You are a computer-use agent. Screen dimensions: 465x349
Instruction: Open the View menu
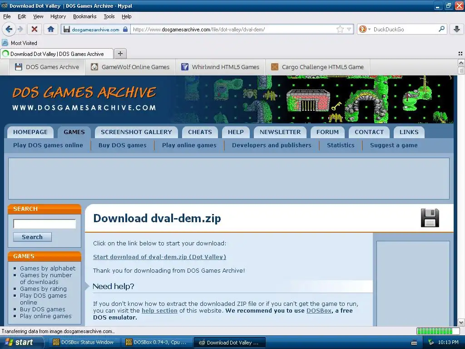point(38,17)
